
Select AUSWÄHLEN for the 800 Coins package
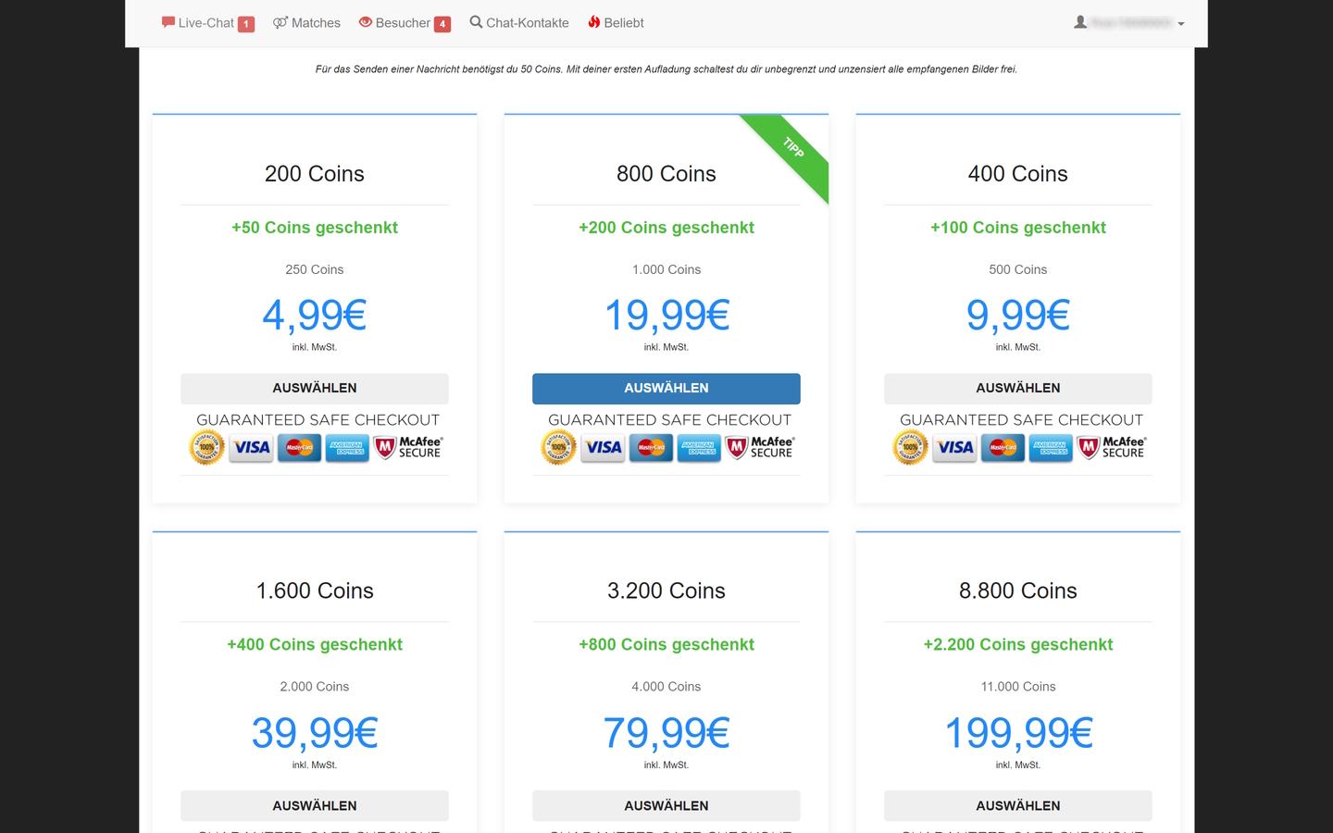click(x=666, y=388)
